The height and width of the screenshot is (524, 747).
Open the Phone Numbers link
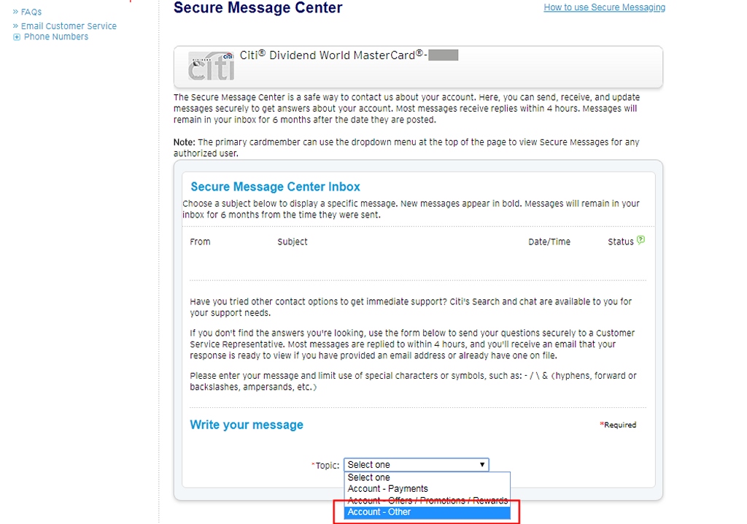[56, 36]
